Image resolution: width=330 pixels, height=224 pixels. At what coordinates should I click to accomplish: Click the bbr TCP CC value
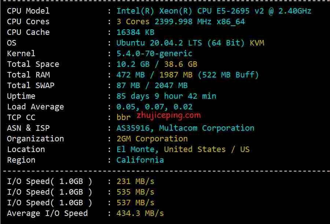click(123, 117)
